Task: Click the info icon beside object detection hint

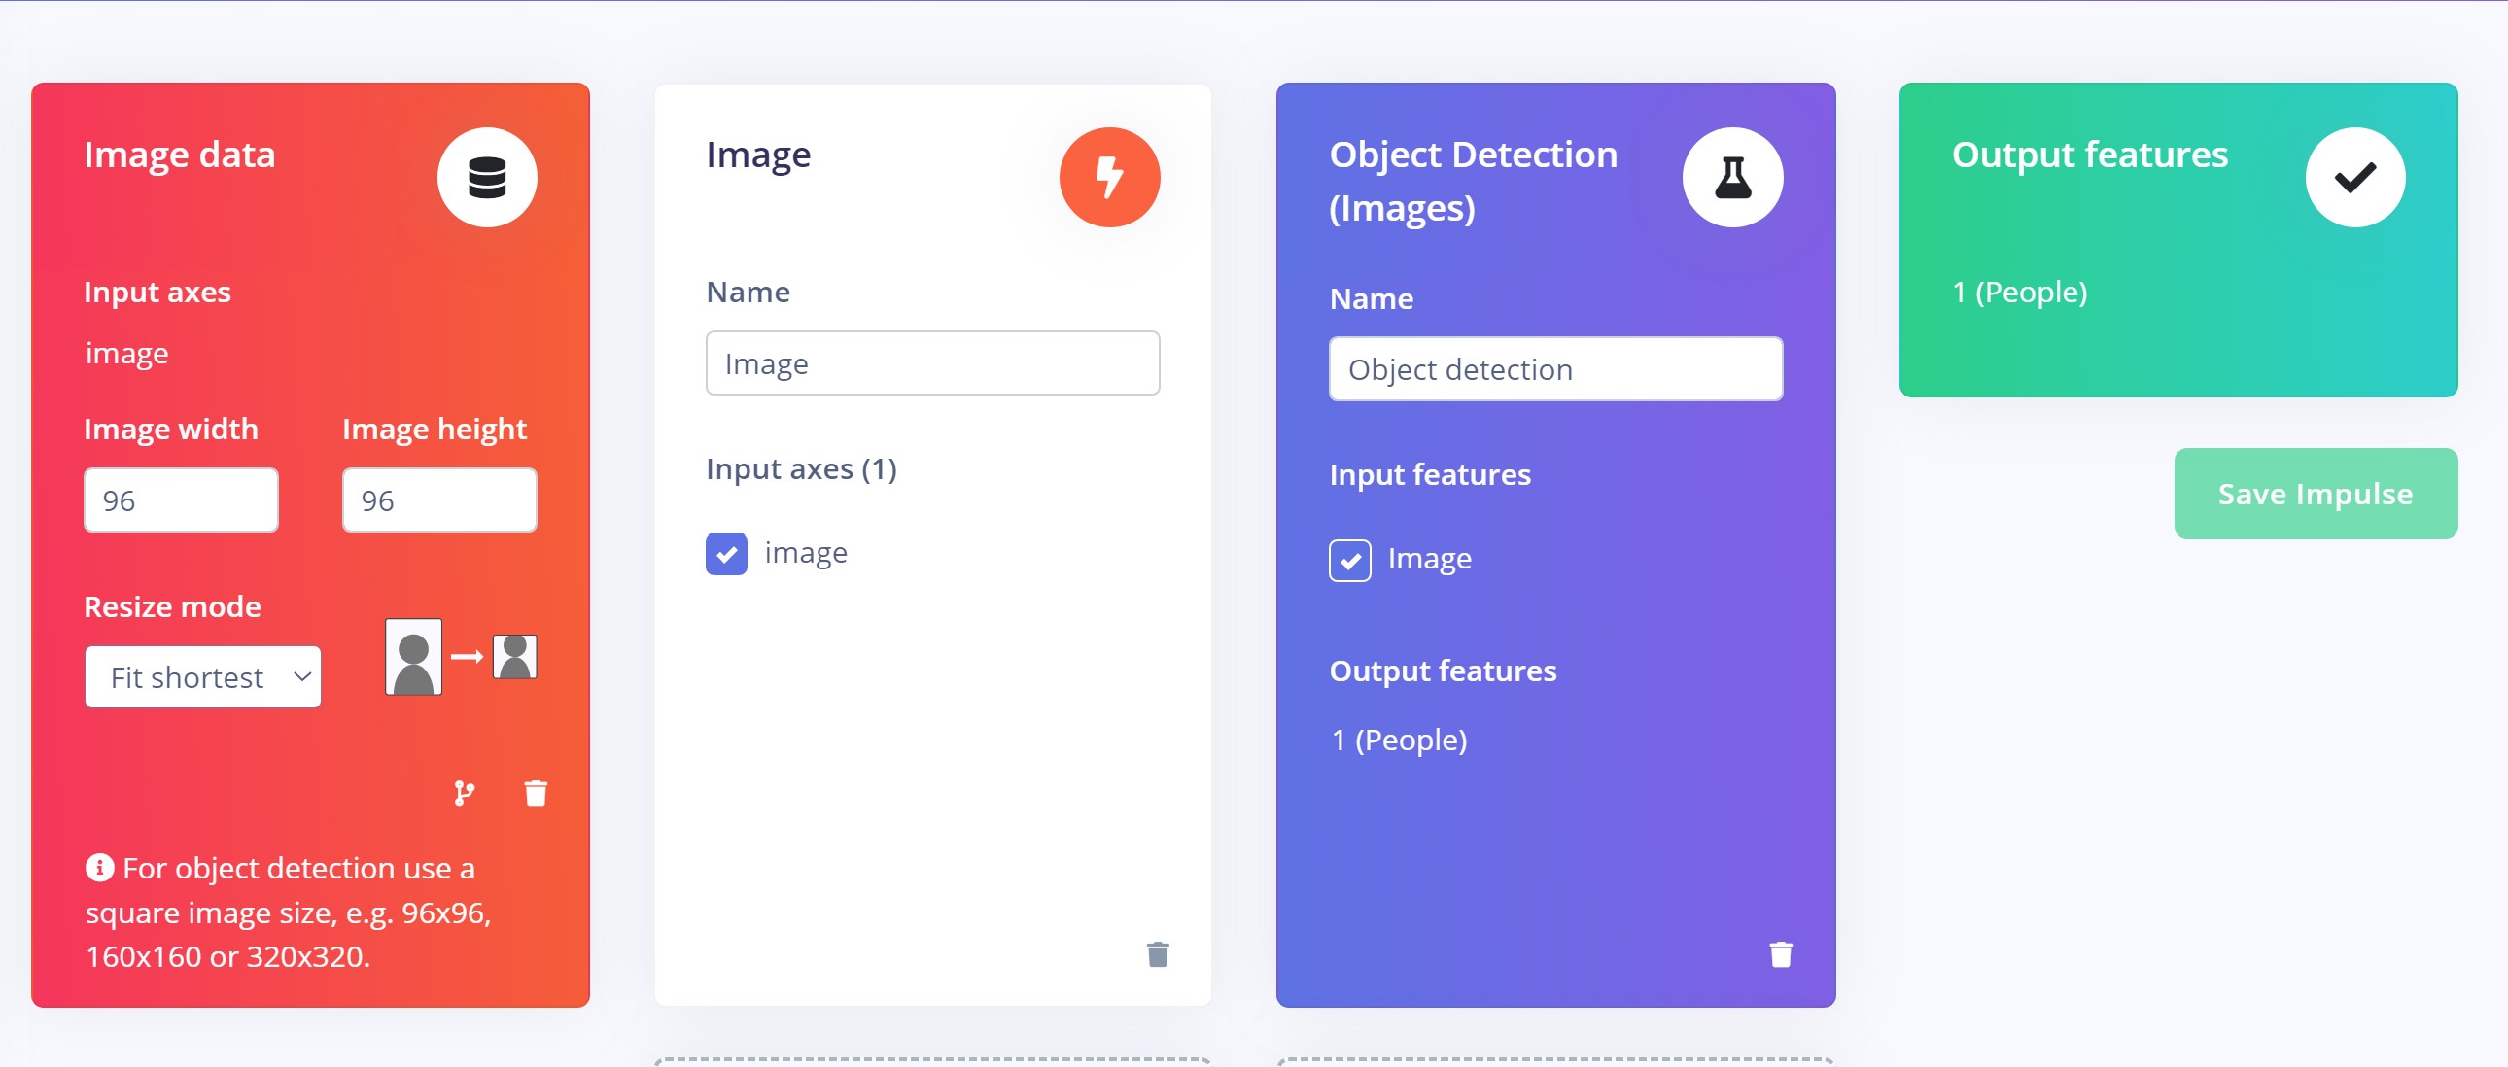Action: 99,867
